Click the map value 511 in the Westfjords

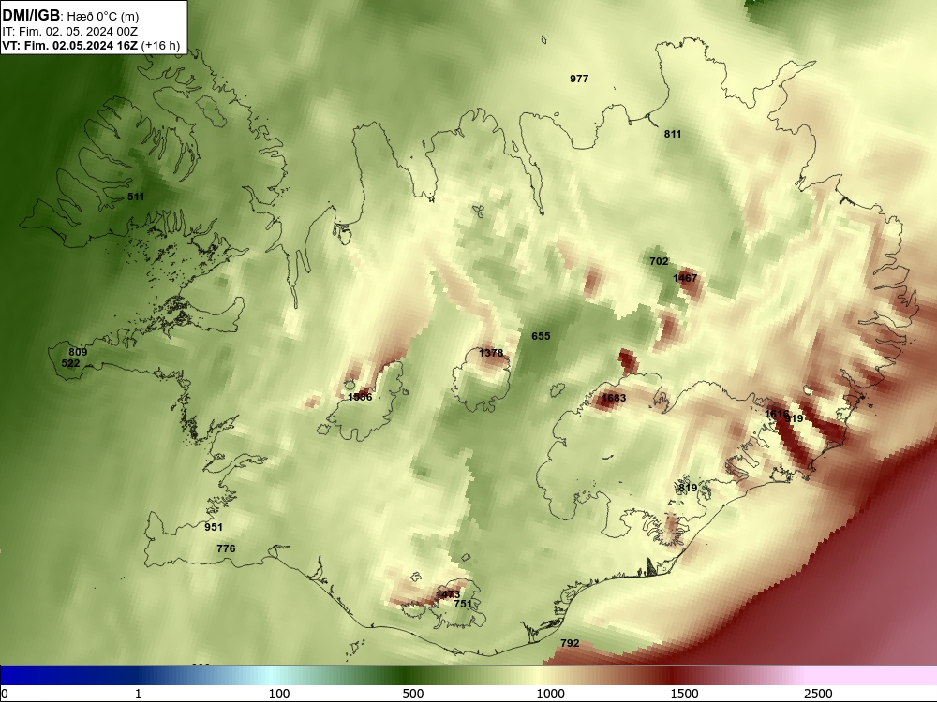(x=136, y=197)
